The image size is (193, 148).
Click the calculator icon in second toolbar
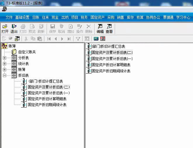[x=96, y=39]
